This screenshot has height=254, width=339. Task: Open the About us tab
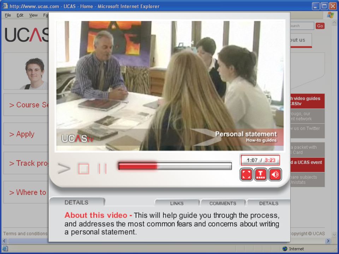click(x=301, y=40)
